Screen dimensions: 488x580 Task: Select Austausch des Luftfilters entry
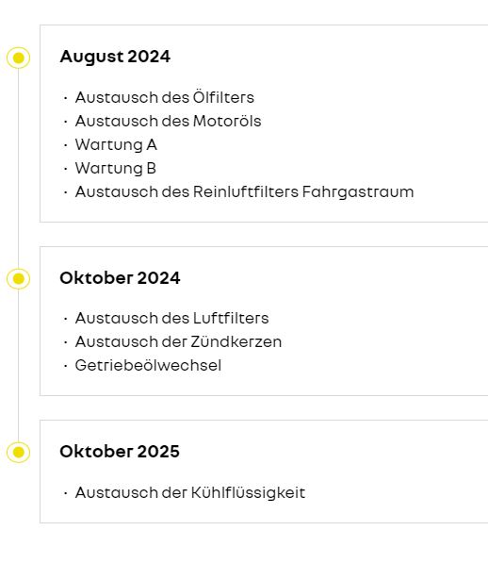point(171,318)
